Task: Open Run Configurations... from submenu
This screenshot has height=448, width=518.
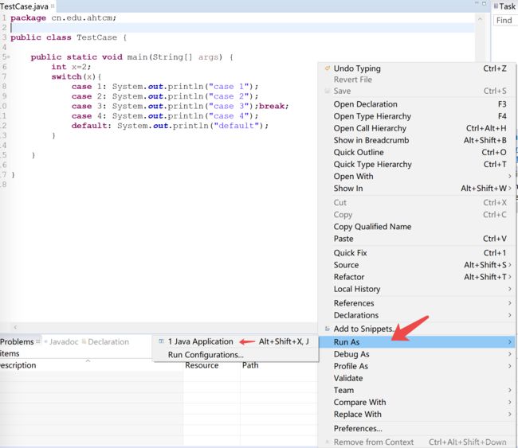Action: tap(236, 355)
